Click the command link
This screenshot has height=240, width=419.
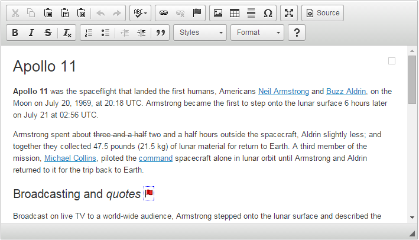pyautogui.click(x=156, y=158)
